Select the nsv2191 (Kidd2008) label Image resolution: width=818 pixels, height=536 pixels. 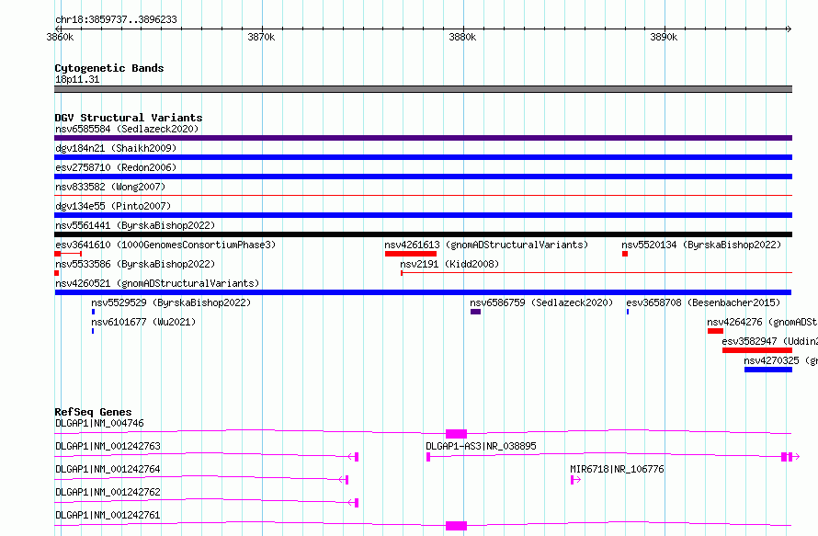(449, 264)
